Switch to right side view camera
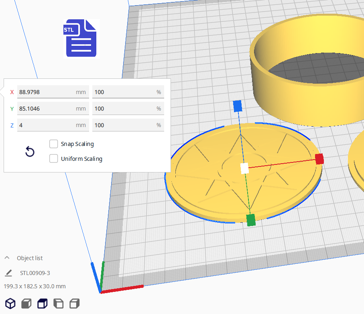The image size is (364, 314). 74,303
